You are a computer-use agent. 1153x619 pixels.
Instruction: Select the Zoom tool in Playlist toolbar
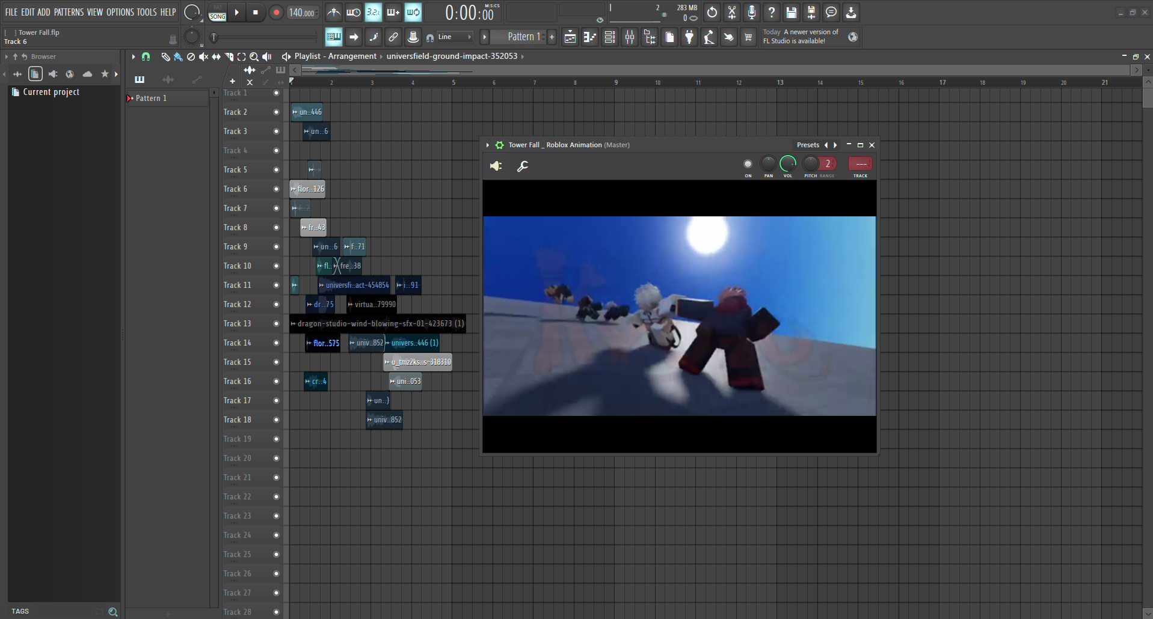pos(254,56)
